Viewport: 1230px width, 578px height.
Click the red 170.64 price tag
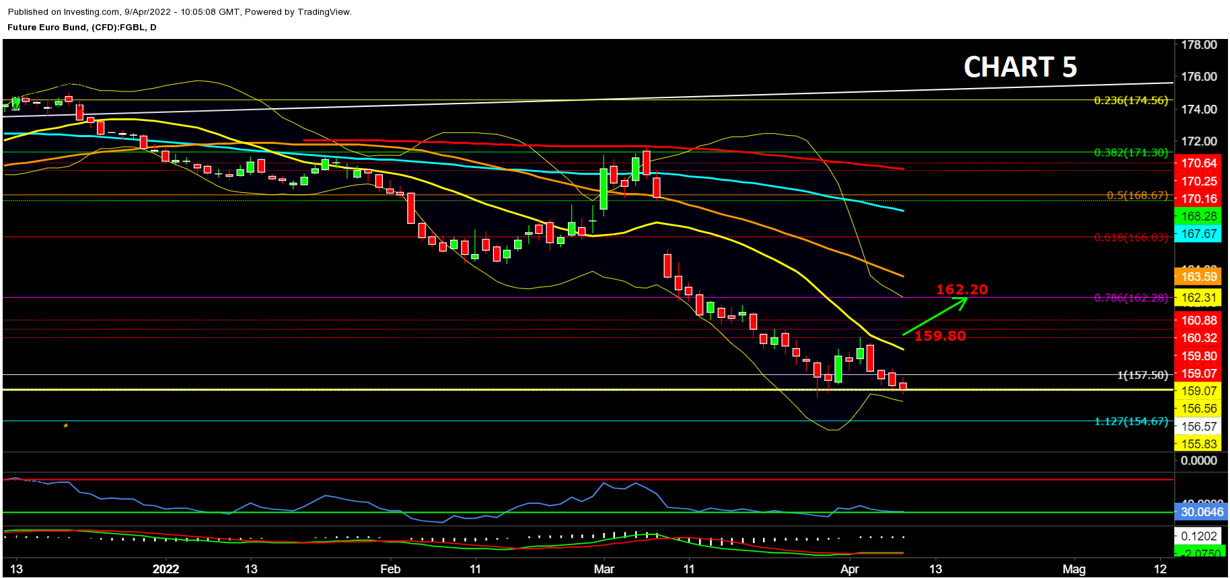(x=1198, y=163)
